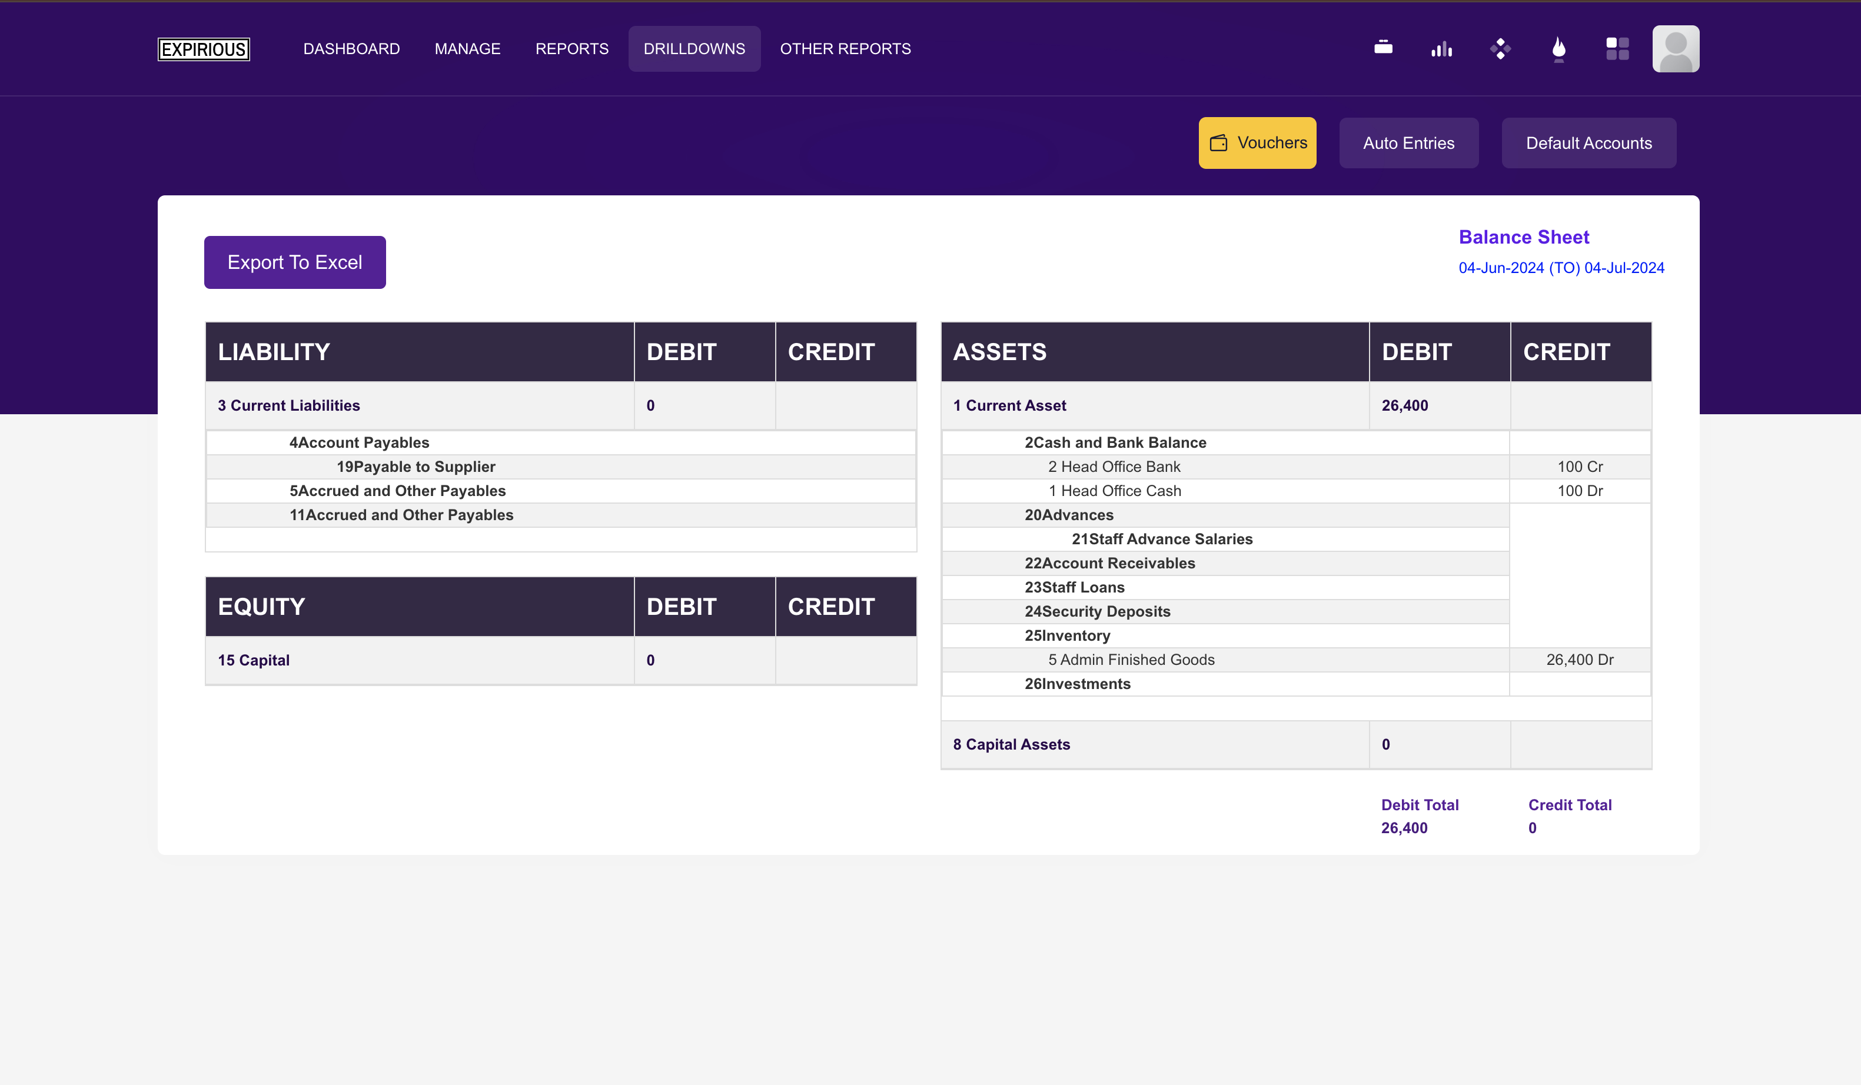The width and height of the screenshot is (1861, 1085).
Task: Click the Current Asset debit value 26,400
Action: (1405, 405)
